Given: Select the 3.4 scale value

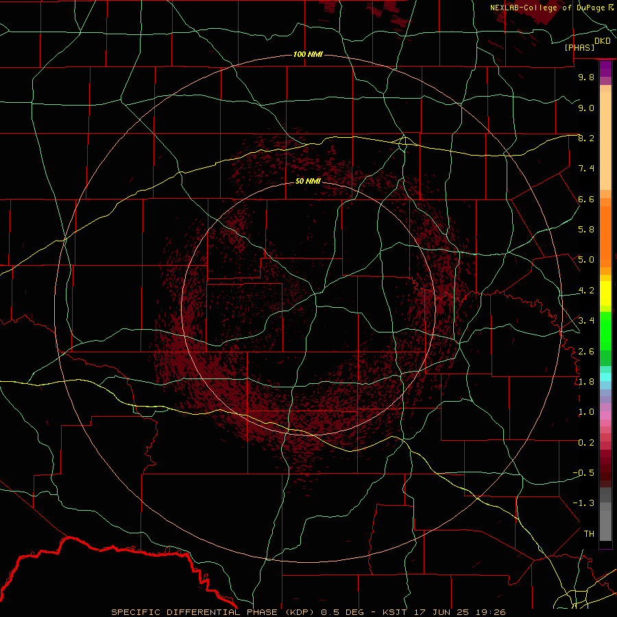Looking at the screenshot, I should click(x=586, y=321).
